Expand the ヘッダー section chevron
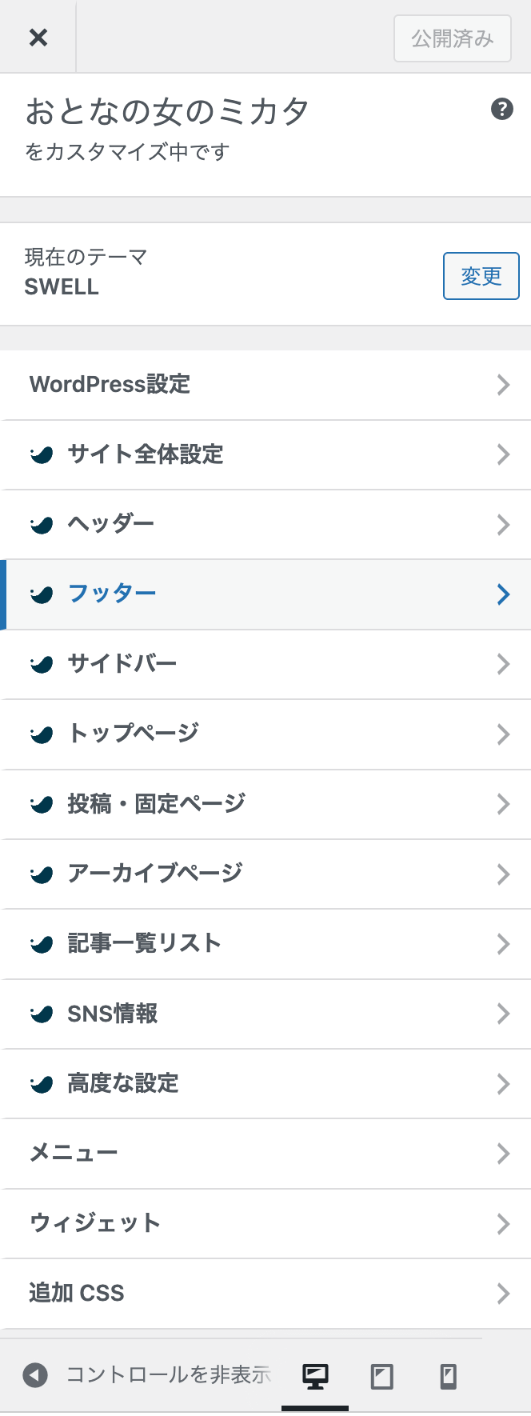Viewport: 531px width, 1416px height. [503, 525]
